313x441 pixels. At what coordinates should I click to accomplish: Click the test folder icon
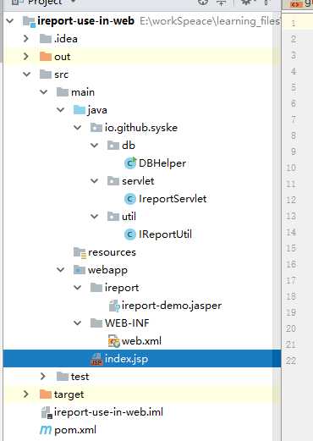point(63,377)
